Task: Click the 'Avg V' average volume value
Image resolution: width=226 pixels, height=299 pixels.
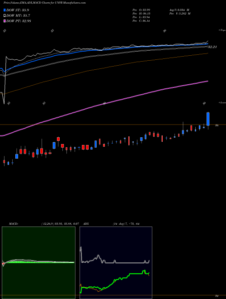Action: tap(179, 10)
